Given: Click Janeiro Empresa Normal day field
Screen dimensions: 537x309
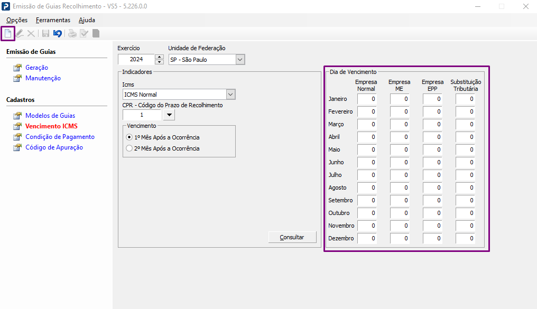Looking at the screenshot, I should (x=367, y=99).
